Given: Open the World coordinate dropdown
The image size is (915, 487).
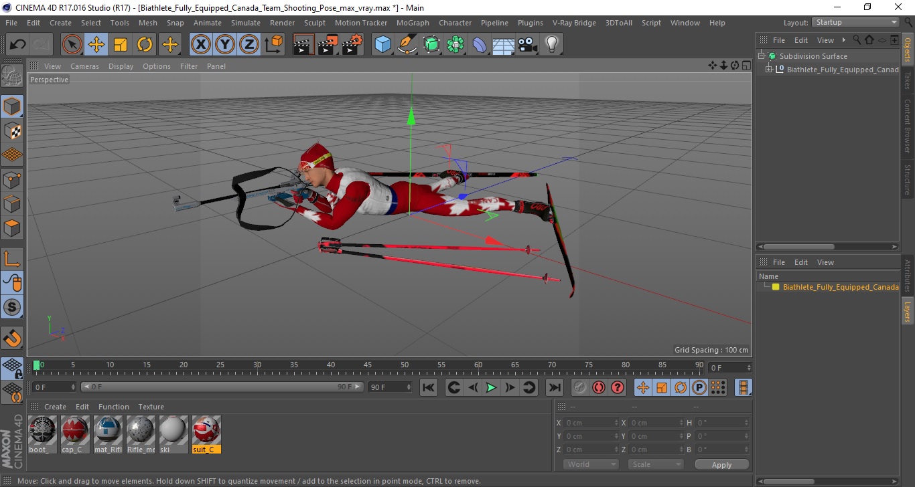Looking at the screenshot, I should 590,464.
